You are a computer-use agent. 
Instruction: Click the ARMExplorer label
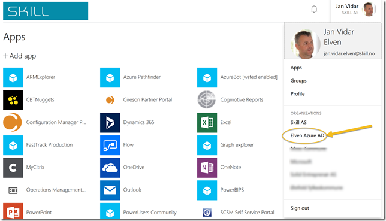41,77
